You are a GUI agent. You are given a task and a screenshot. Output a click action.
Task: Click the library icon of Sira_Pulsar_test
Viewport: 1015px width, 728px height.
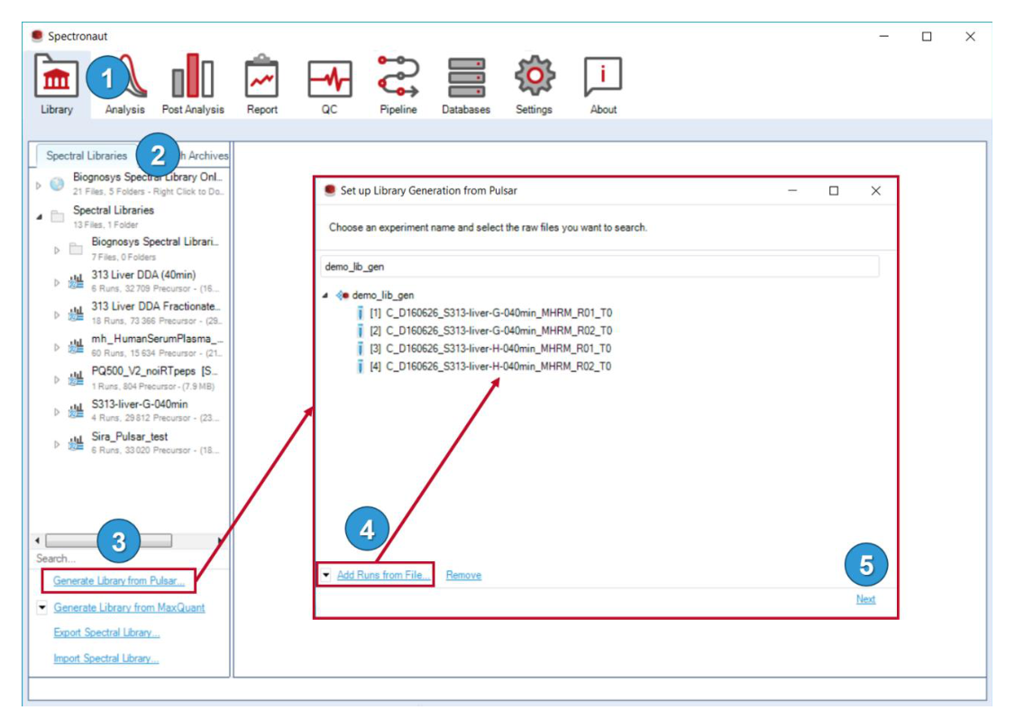pyautogui.click(x=76, y=443)
